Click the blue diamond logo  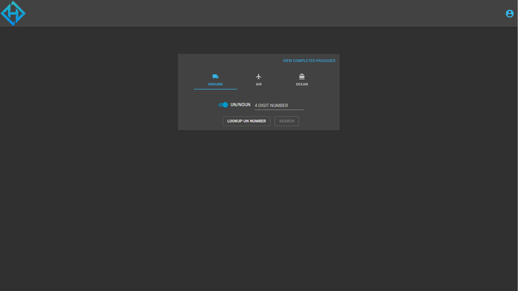click(x=13, y=13)
